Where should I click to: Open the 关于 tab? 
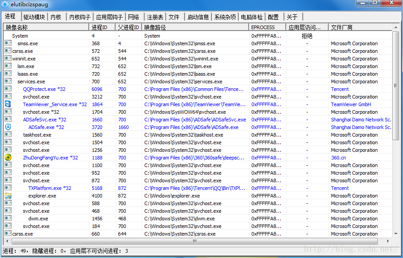click(292, 17)
